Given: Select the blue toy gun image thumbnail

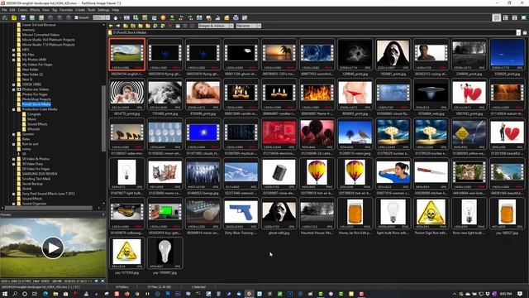Looking at the screenshot, I should (241, 212).
